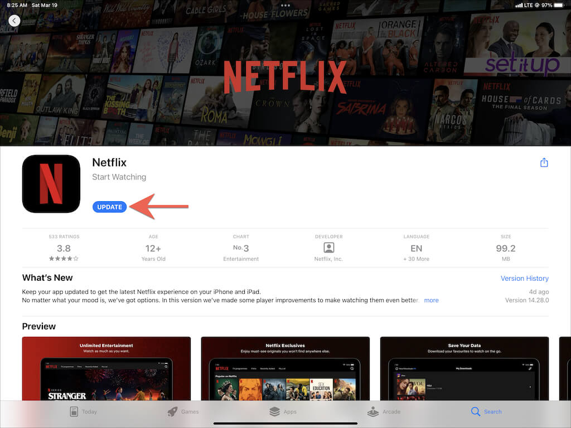Tap the star rating row
Viewport: 571px width, 428px height.
(64, 259)
